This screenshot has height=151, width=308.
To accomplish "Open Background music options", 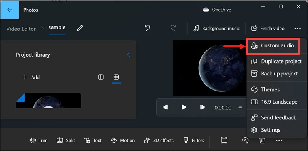I will tap(216, 29).
